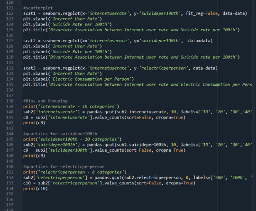Place cursor on 'scat1' variable
This screenshot has width=256, height=211.
[29, 13]
